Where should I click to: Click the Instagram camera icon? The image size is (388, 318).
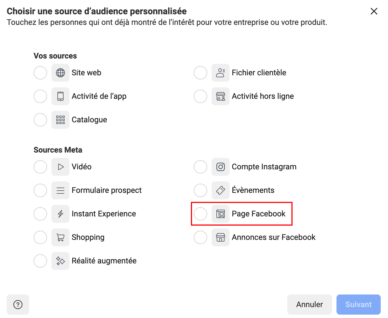(x=221, y=167)
